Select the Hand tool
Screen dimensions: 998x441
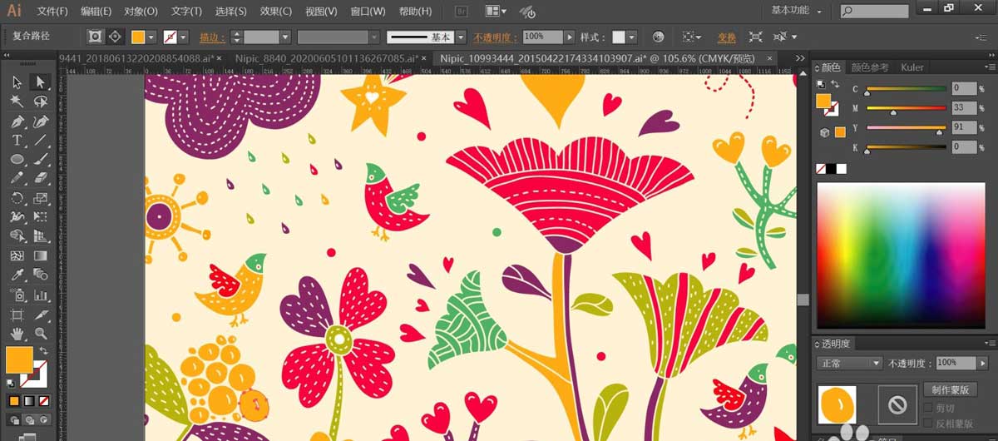tap(17, 333)
